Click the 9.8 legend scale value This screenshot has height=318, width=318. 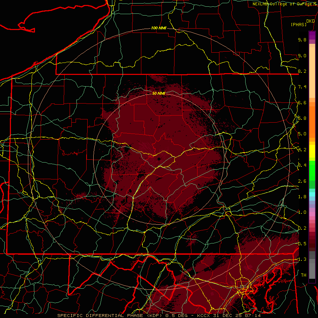coord(302,40)
